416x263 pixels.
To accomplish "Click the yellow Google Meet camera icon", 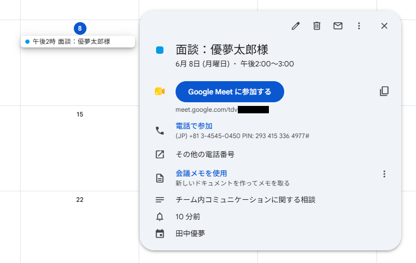I will click(160, 92).
